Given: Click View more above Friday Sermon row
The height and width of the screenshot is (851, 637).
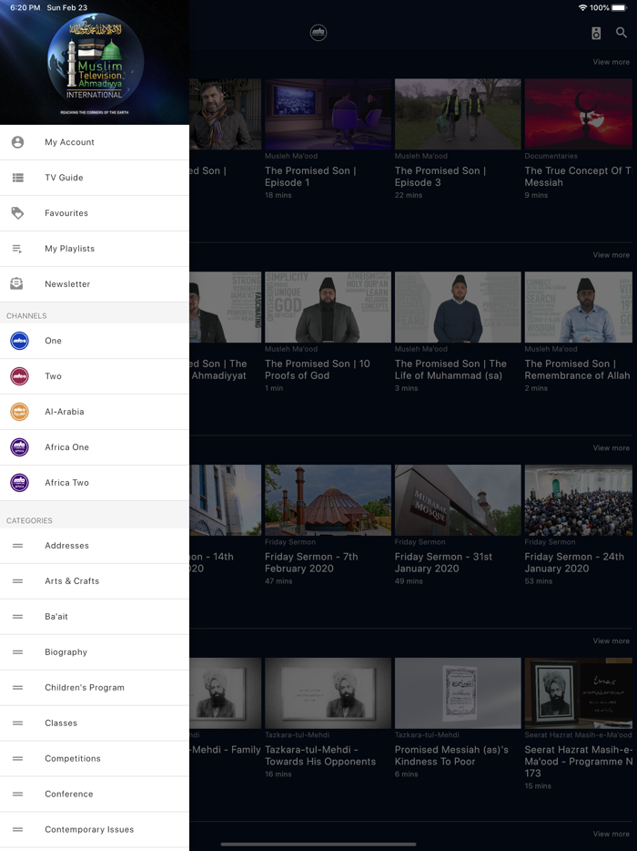Looking at the screenshot, I should [x=611, y=448].
